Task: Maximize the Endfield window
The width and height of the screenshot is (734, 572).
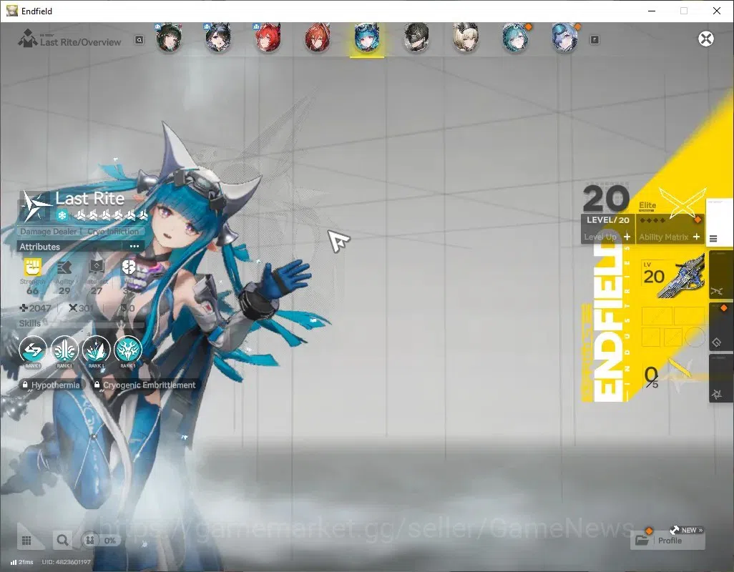Action: (684, 11)
